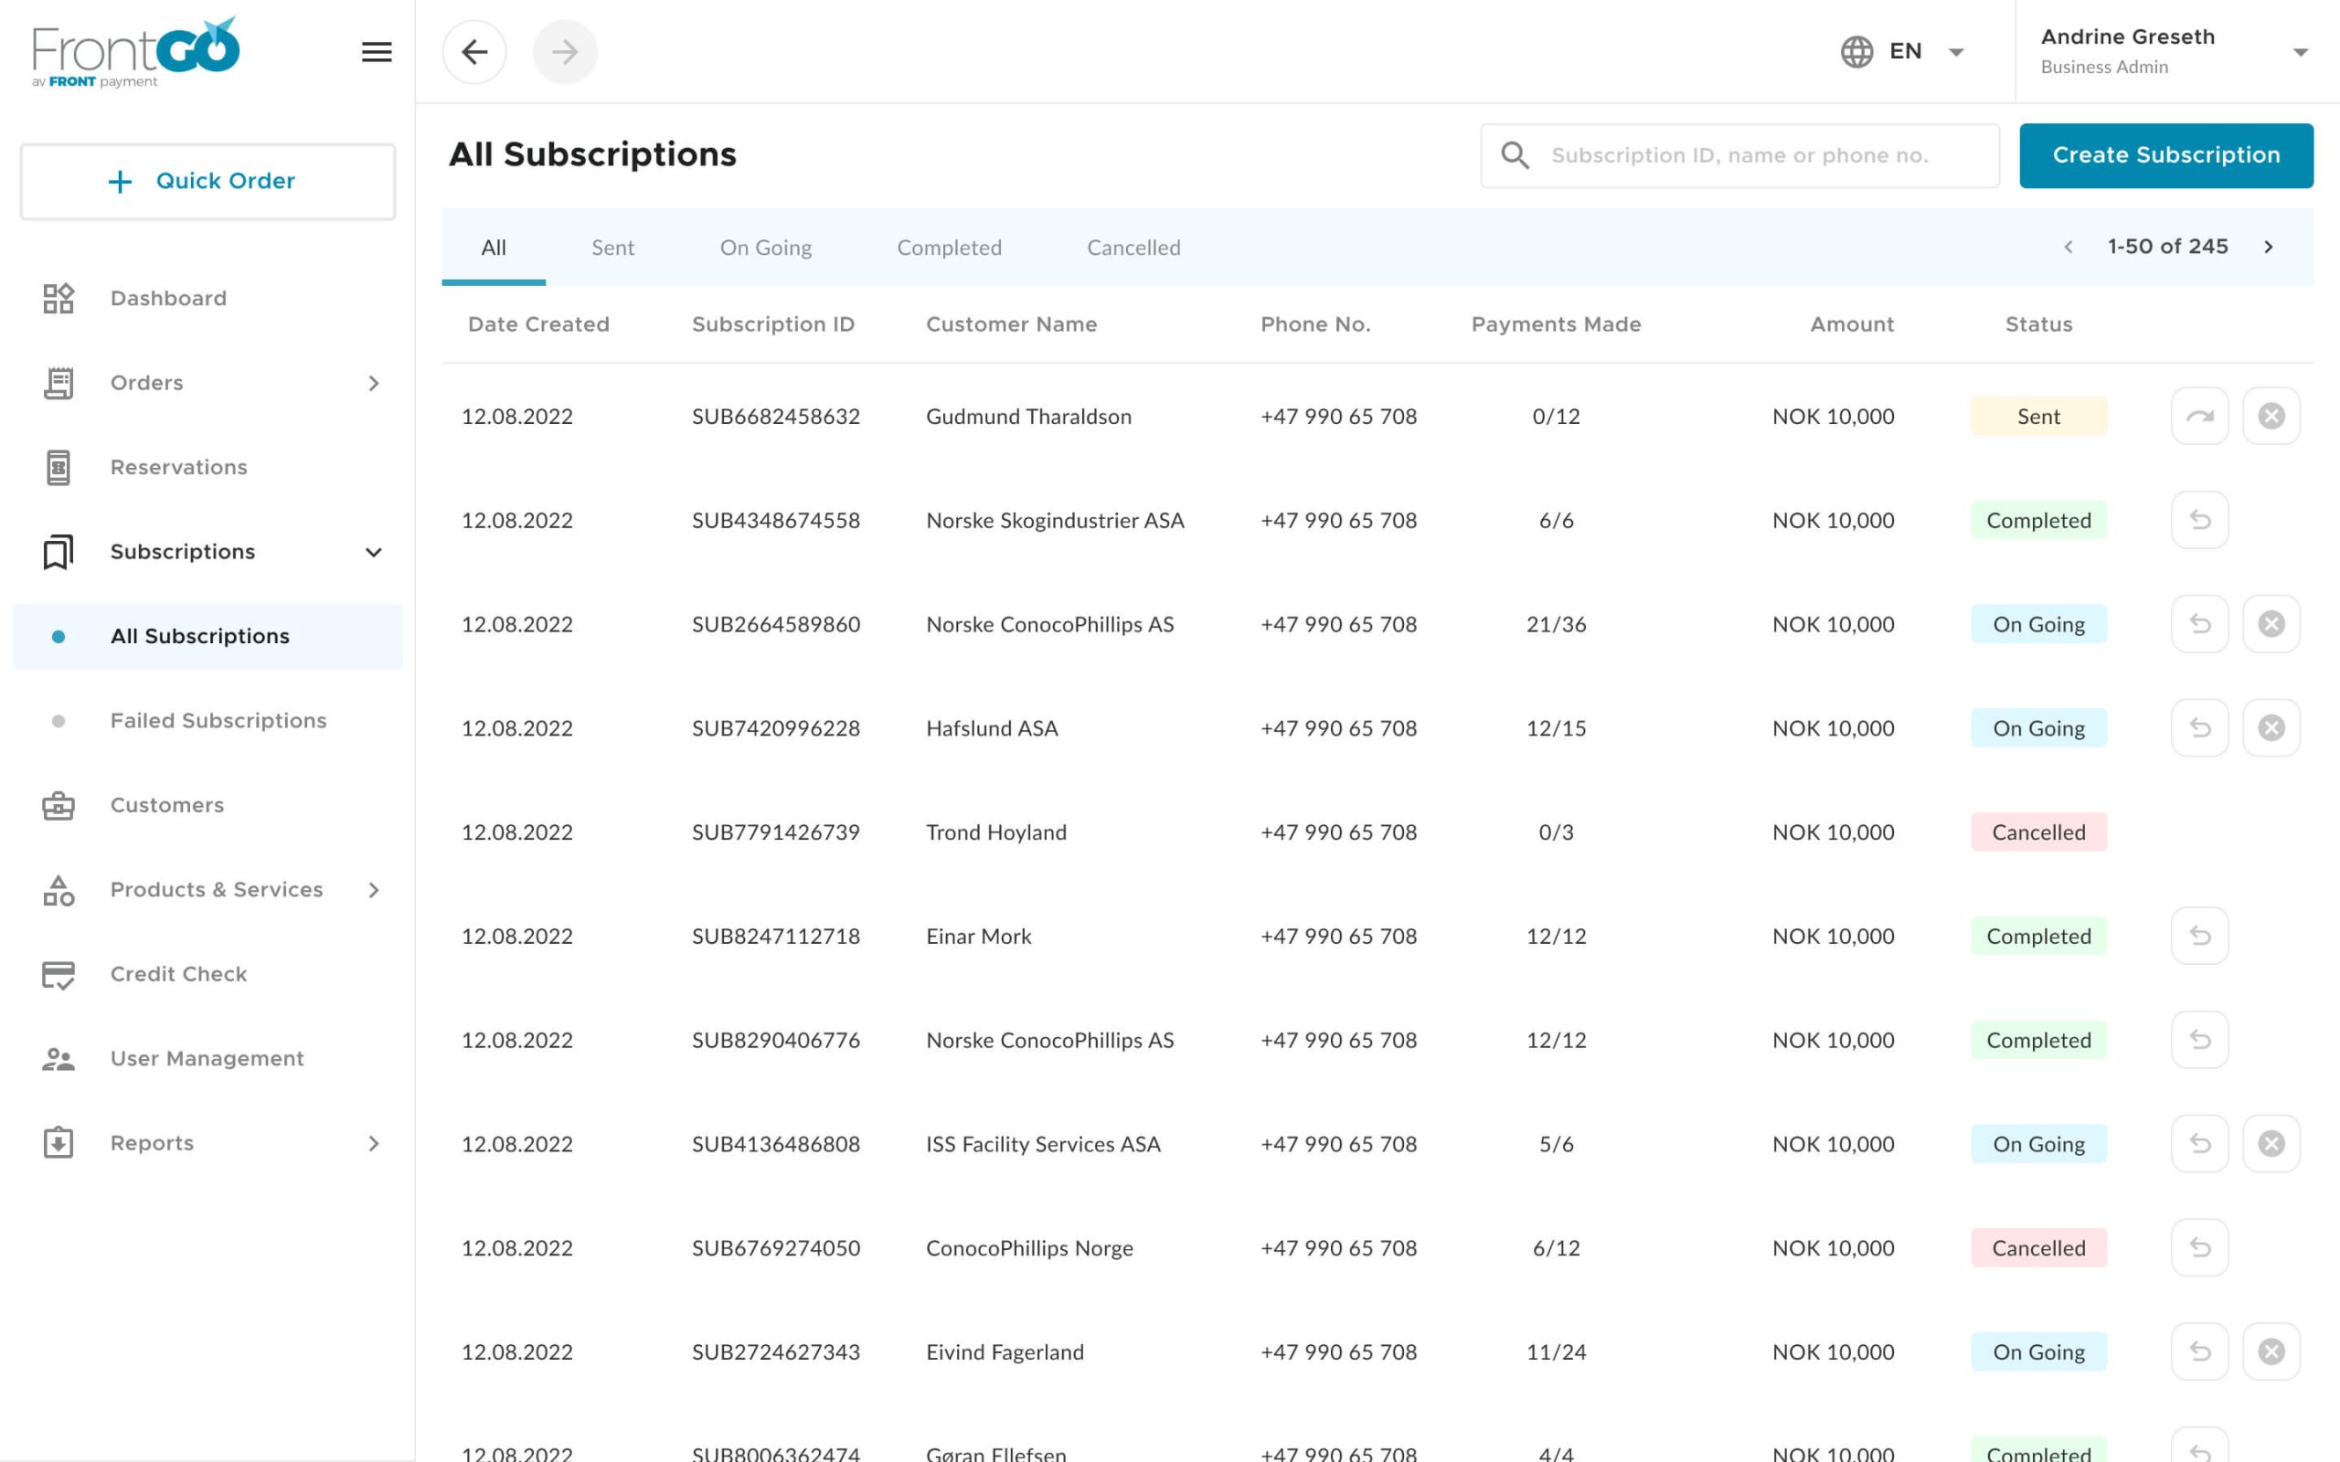Switch to the On Going tab
This screenshot has height=1462, width=2340.
pyautogui.click(x=765, y=248)
